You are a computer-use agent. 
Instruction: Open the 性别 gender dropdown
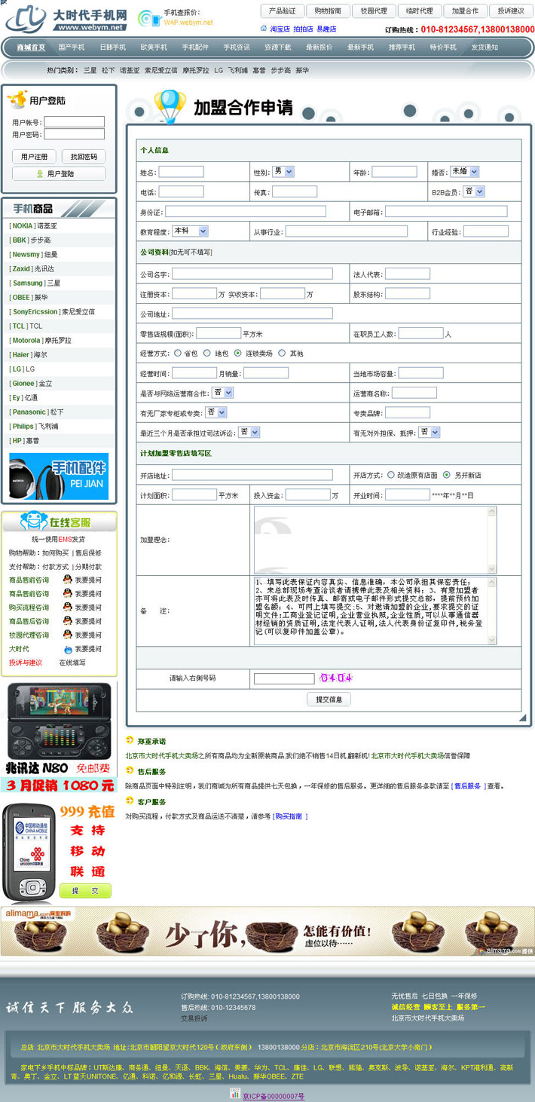point(283,172)
